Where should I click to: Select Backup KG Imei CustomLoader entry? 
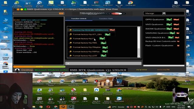[x=161, y=41]
